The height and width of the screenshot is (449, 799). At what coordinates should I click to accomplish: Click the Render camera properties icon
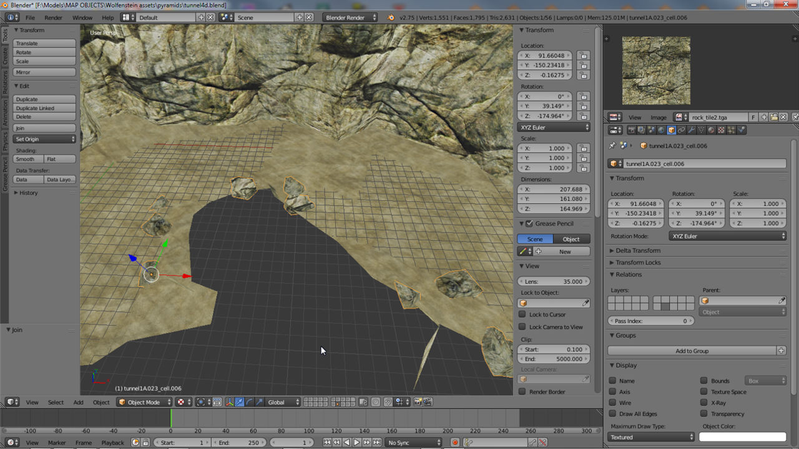pos(631,130)
